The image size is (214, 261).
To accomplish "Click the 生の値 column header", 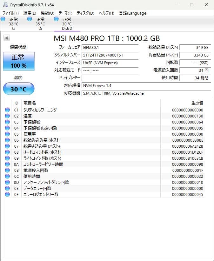I will (183, 103).
